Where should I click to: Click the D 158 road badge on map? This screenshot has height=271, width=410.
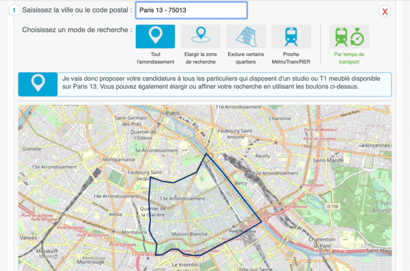point(333,206)
